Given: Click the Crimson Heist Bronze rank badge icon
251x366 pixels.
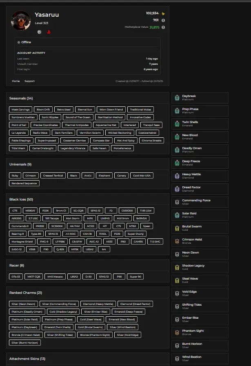Looking at the screenshot, I should 177,241.
